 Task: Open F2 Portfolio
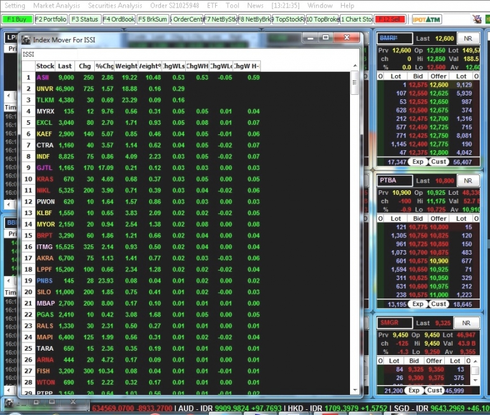pyautogui.click(x=51, y=19)
